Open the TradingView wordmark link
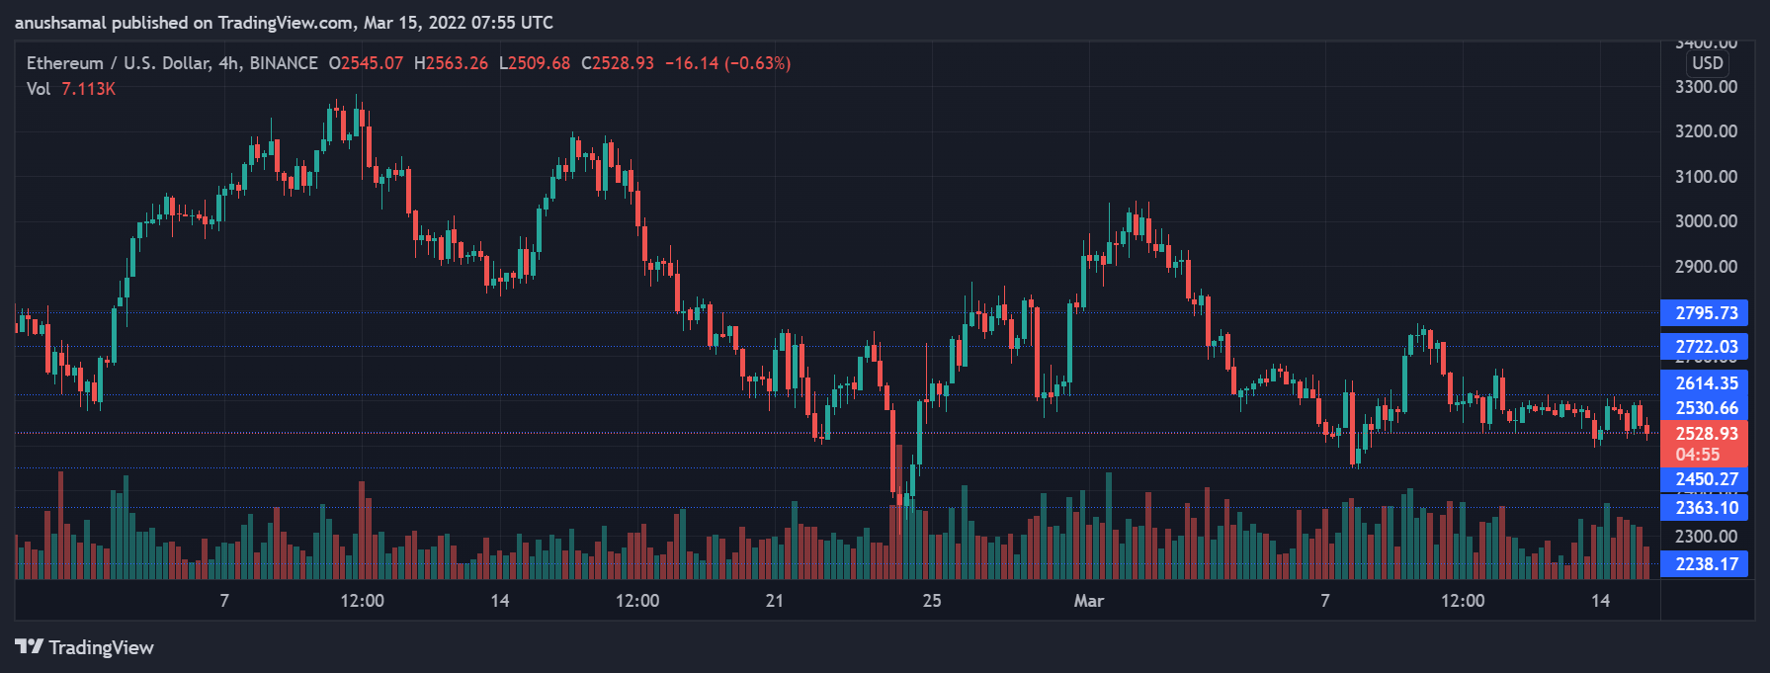 pos(101,647)
